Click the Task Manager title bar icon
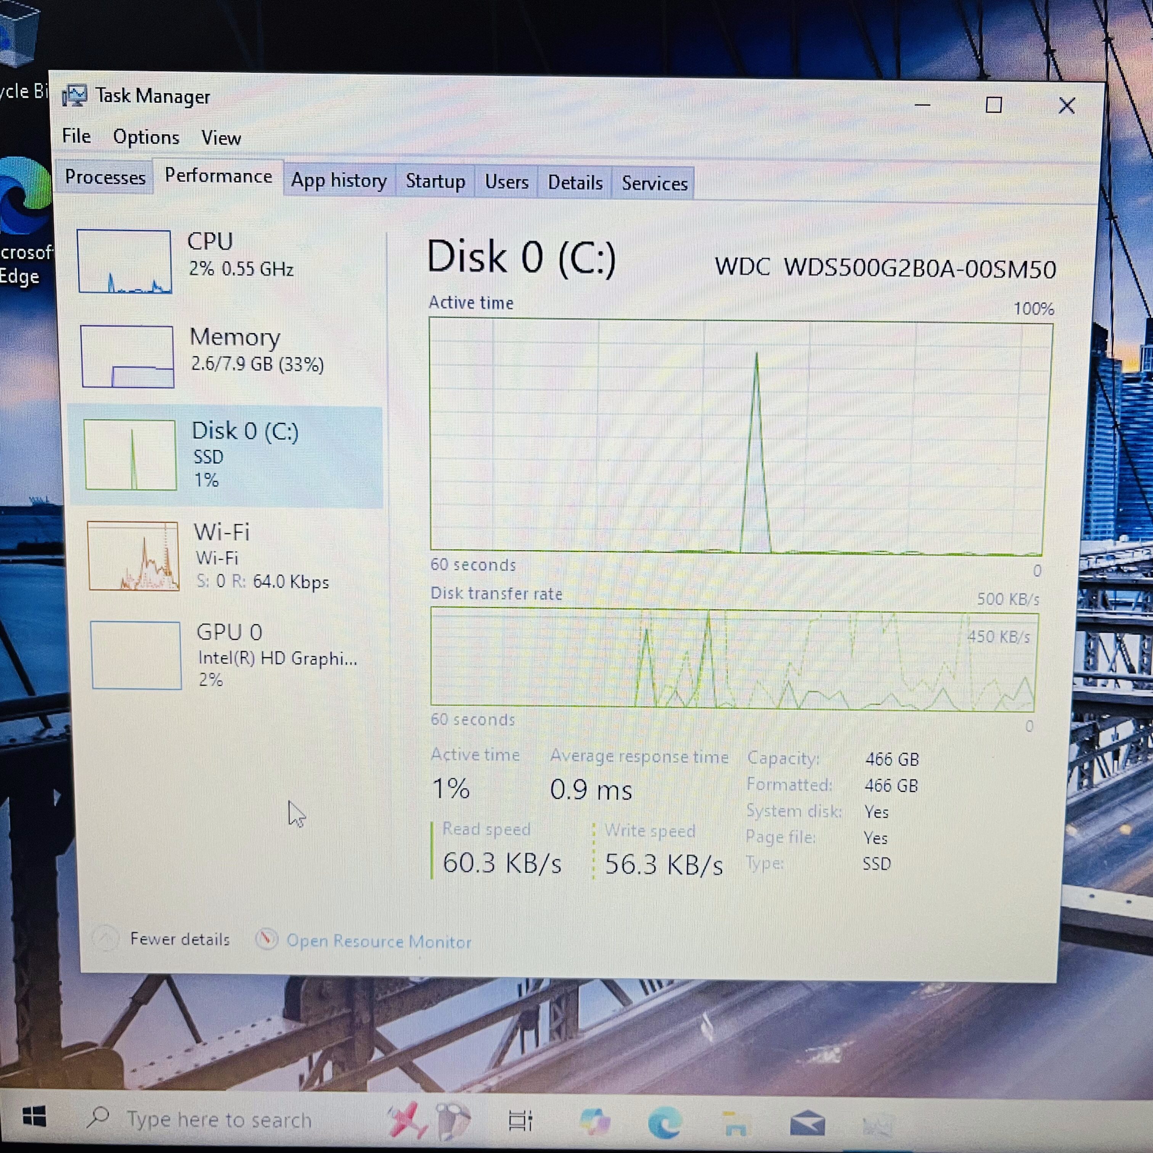1153x1153 pixels. 75,95
